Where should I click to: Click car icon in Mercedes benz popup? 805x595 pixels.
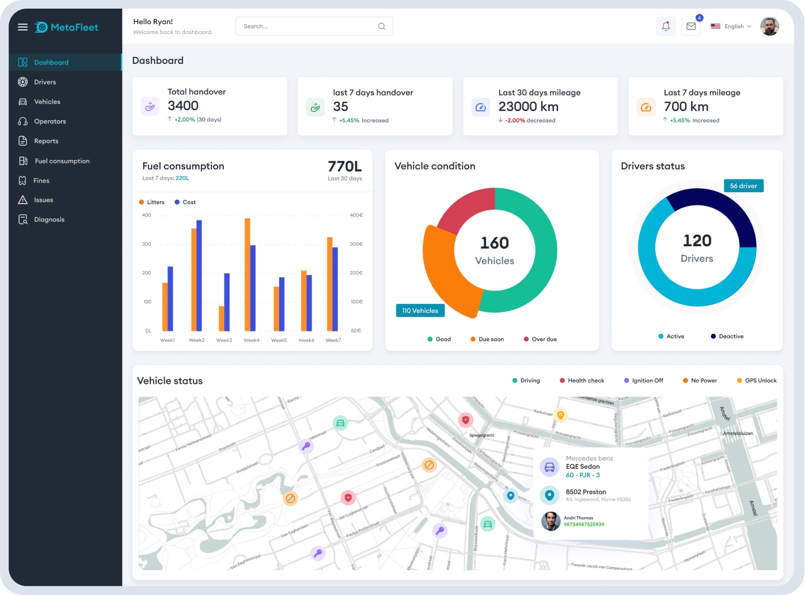pos(549,467)
